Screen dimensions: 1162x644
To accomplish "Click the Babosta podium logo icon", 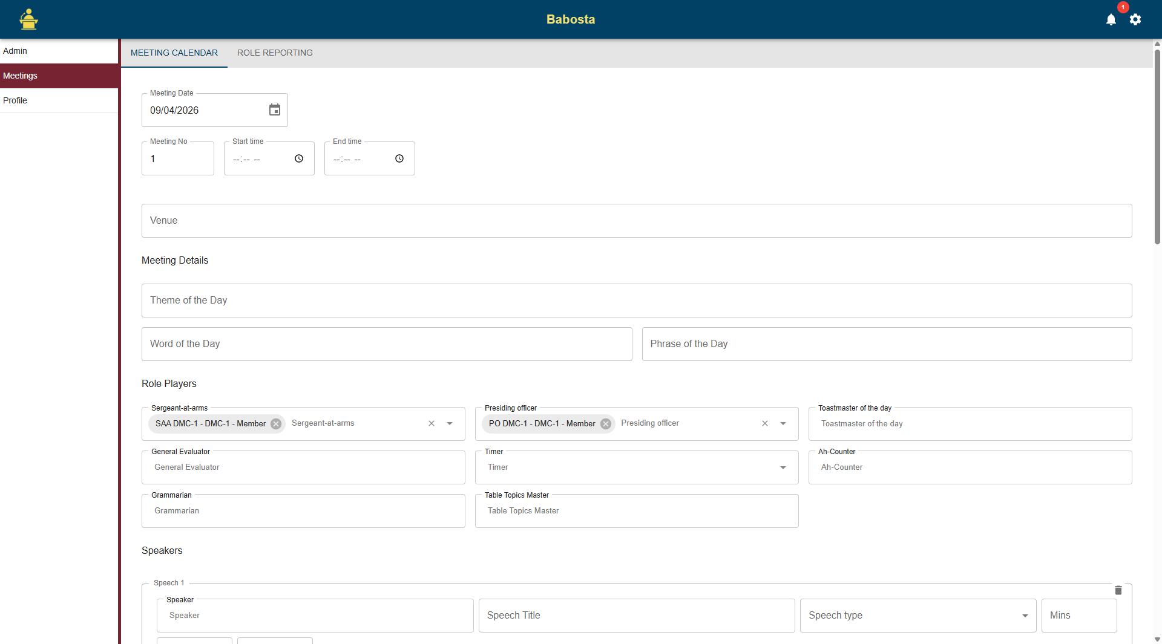I will [x=28, y=19].
